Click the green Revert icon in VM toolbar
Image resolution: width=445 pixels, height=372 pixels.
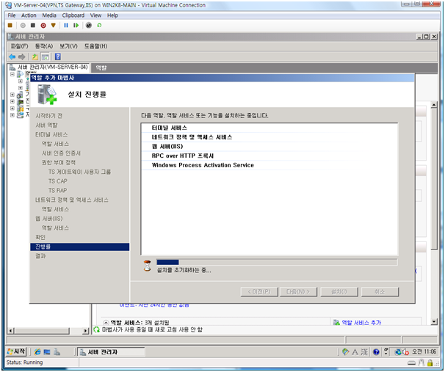[x=99, y=25]
